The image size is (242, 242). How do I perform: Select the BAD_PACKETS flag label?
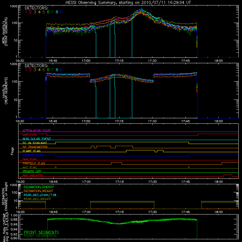tap(33, 176)
